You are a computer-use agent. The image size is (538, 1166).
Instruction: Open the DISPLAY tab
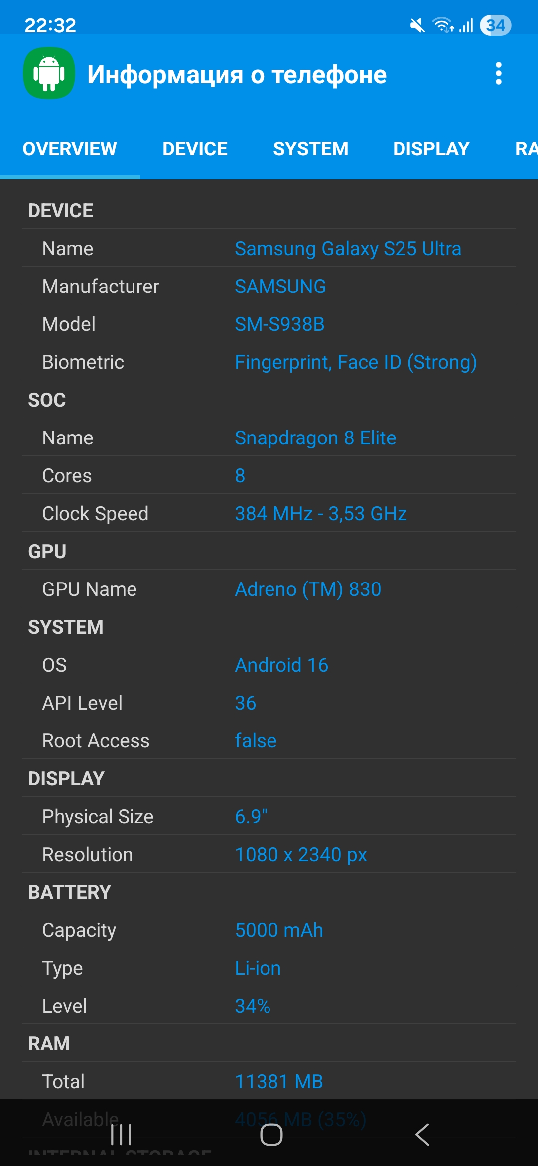click(431, 149)
